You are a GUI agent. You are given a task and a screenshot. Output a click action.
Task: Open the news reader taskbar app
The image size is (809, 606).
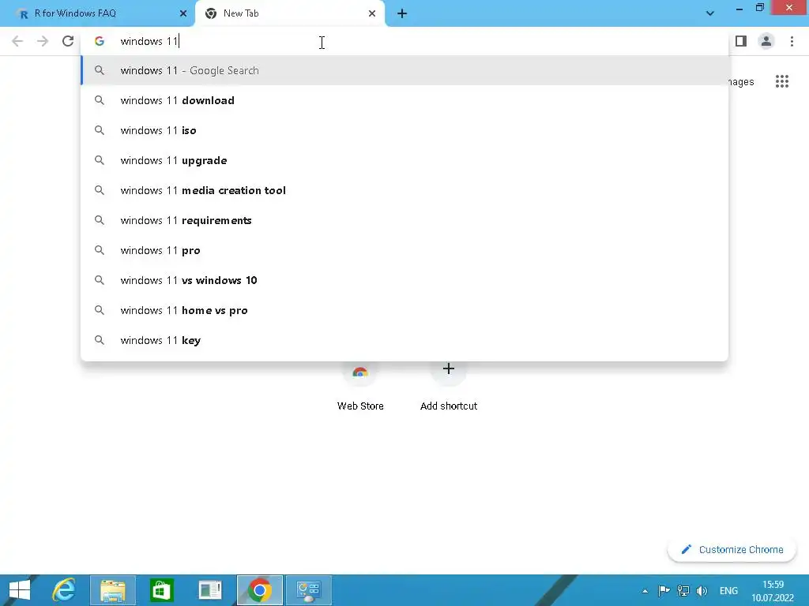coord(210,590)
